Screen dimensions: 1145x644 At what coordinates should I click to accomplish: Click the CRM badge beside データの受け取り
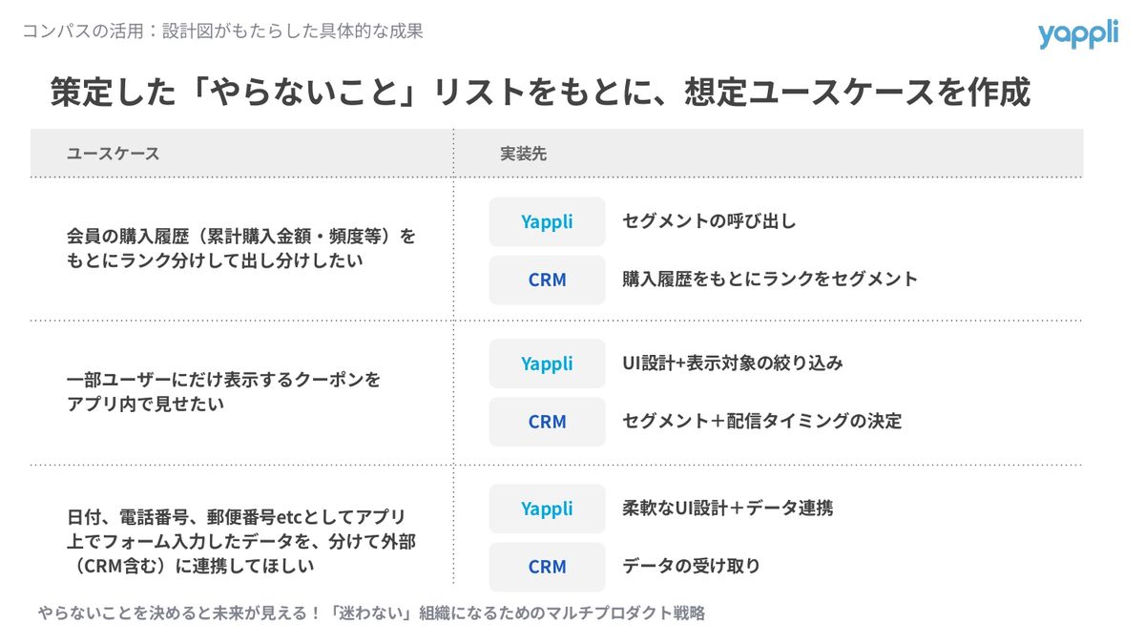click(547, 567)
